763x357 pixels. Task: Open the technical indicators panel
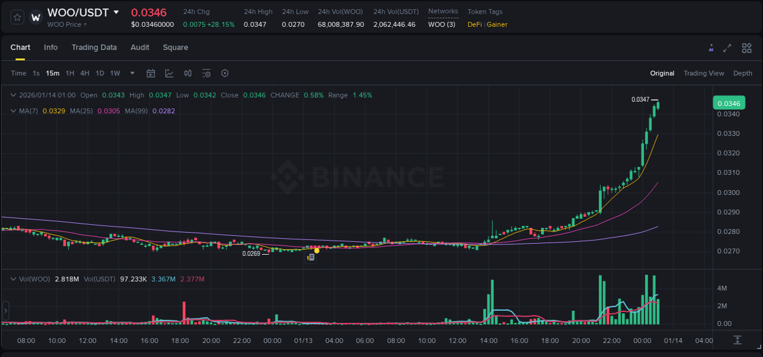coord(206,72)
